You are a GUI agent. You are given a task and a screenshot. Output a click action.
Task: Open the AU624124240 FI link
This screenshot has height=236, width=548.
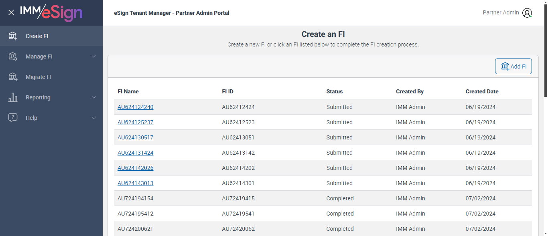point(135,107)
